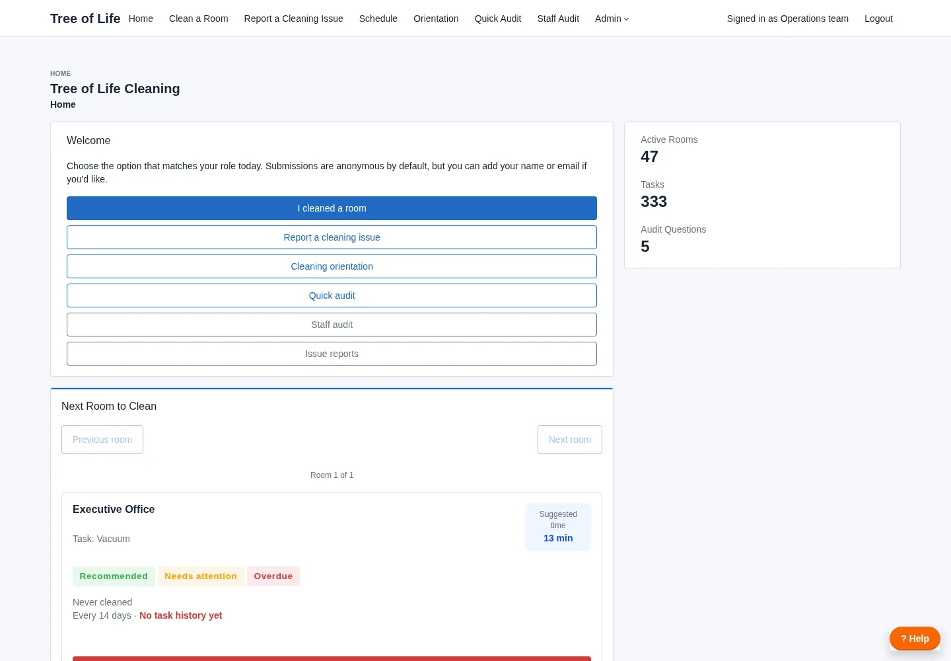Click the Logout link
The image size is (951, 661).
878,19
